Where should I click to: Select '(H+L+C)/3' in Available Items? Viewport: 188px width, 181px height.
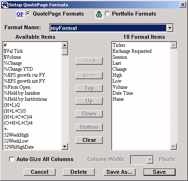point(32,111)
